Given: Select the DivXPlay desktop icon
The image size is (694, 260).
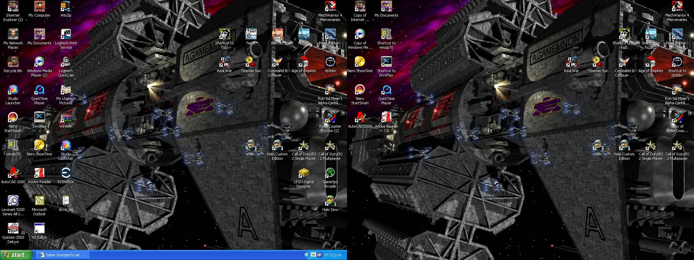Looking at the screenshot, I should 39,121.
